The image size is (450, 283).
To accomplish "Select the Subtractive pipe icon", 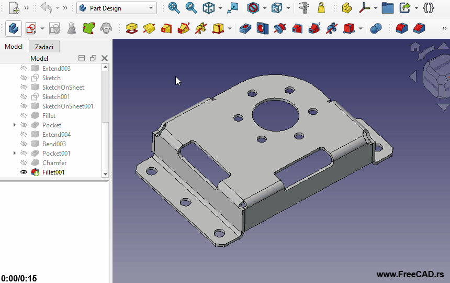I will 314,28.
